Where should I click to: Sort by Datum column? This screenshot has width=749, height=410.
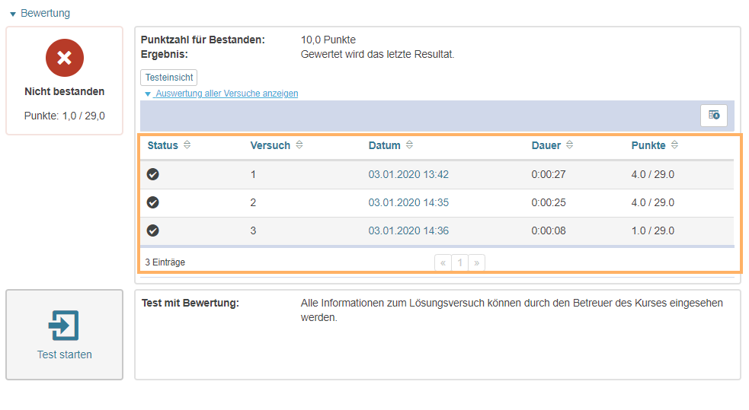[409, 145]
